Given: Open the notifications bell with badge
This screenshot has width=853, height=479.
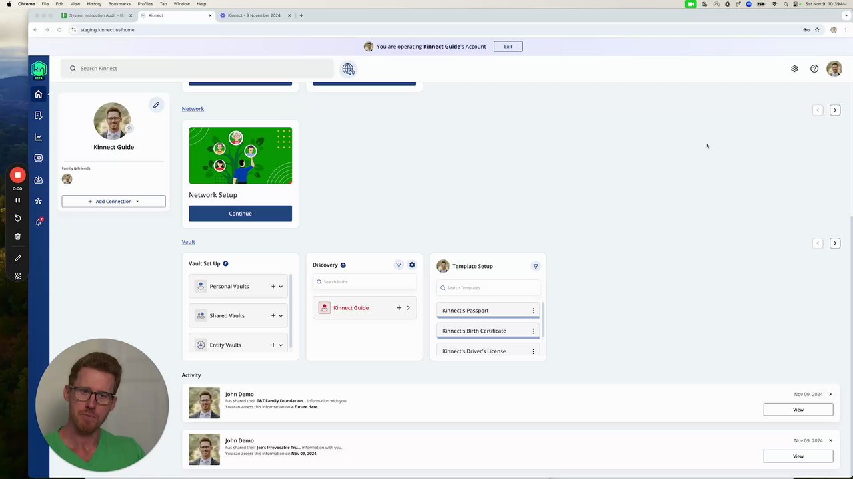Looking at the screenshot, I should 39,222.
